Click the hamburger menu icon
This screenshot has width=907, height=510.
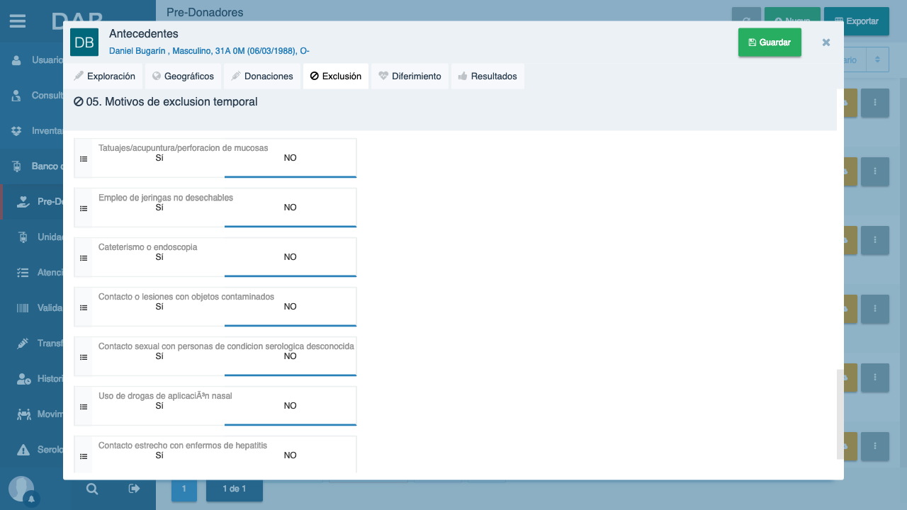[x=18, y=21]
